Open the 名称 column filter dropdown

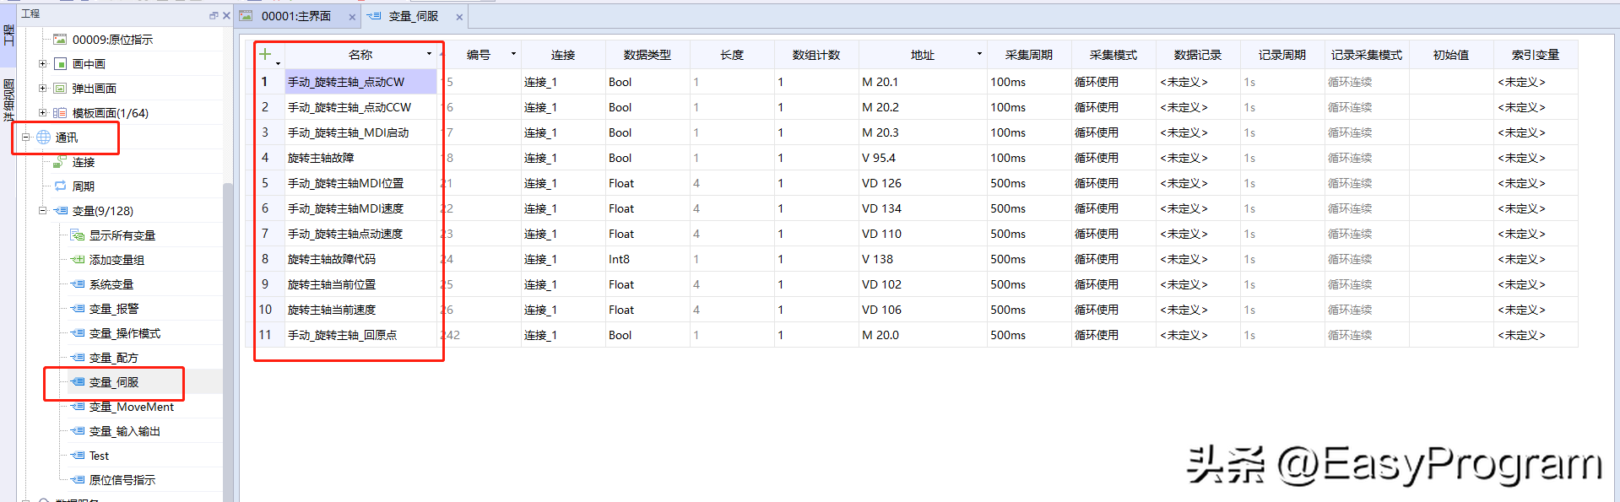[x=429, y=54]
